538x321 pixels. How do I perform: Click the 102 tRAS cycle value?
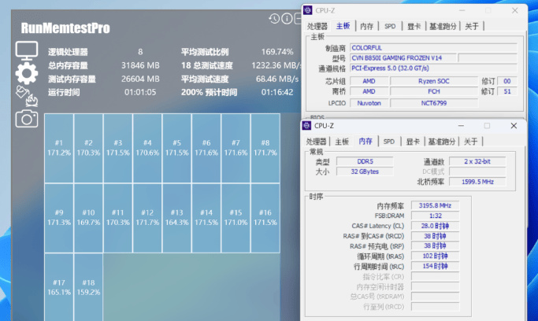435,256
